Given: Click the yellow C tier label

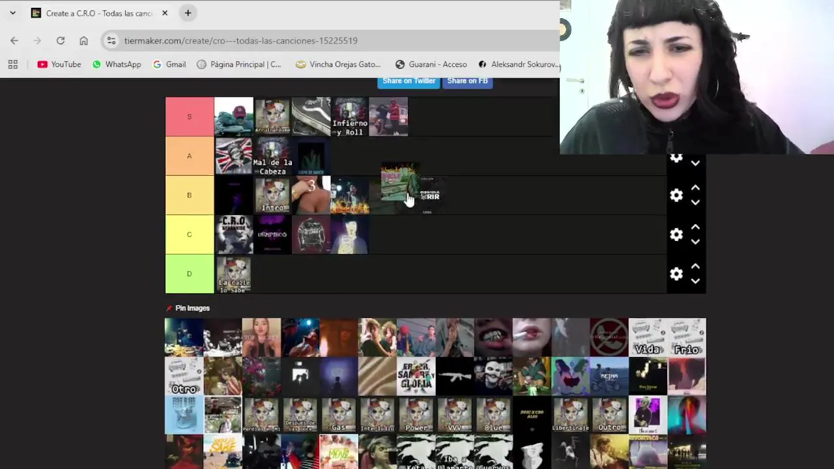Looking at the screenshot, I should [x=190, y=234].
